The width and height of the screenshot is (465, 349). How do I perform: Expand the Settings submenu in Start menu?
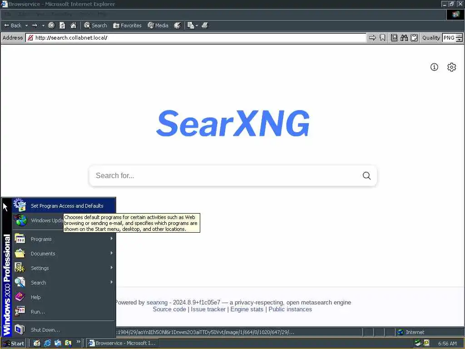click(x=64, y=268)
